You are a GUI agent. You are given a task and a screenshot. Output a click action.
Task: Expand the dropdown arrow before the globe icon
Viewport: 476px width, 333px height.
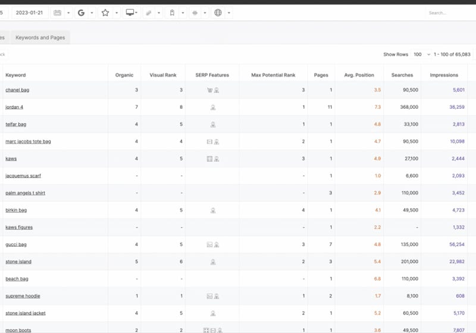tap(205, 12)
